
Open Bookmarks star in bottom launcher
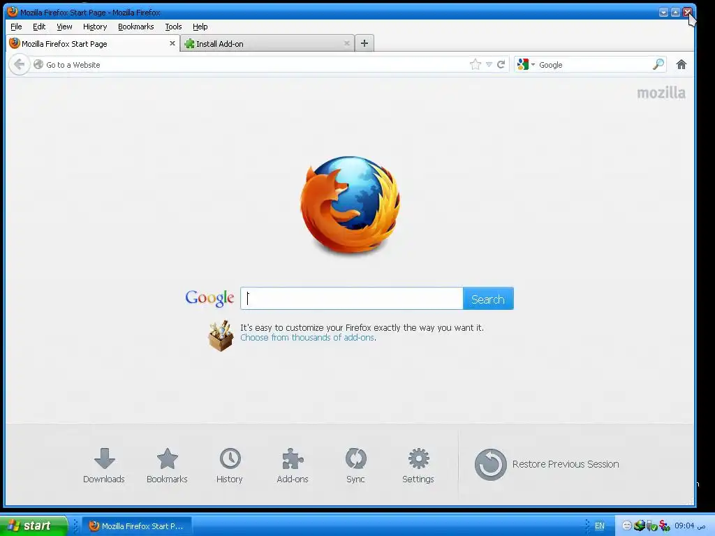(167, 466)
